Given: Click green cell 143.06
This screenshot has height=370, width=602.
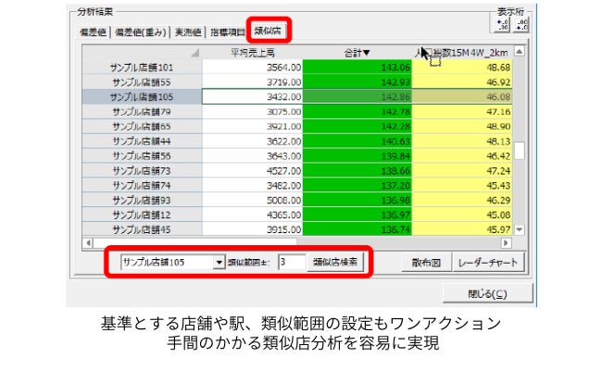Looking at the screenshot, I should (357, 68).
